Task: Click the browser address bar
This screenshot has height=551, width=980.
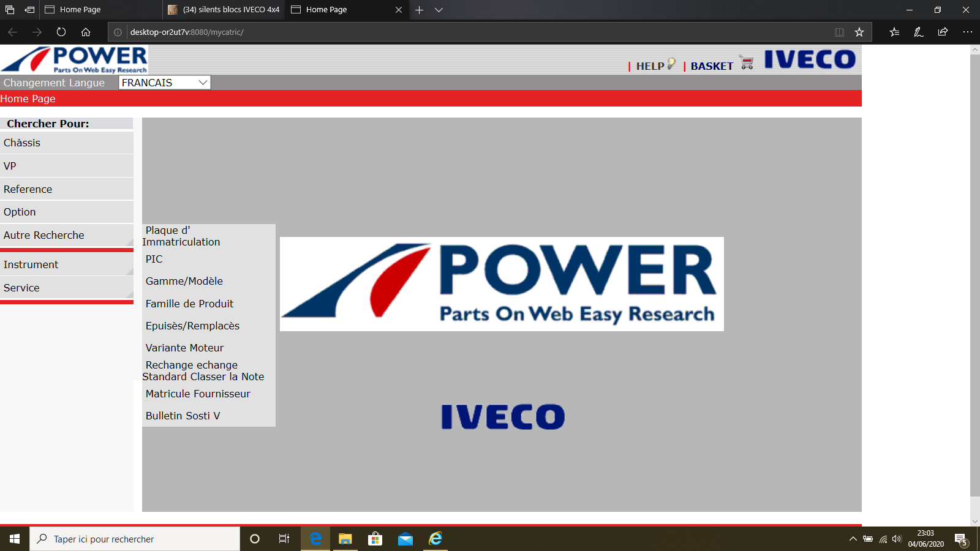Action: tap(478, 32)
